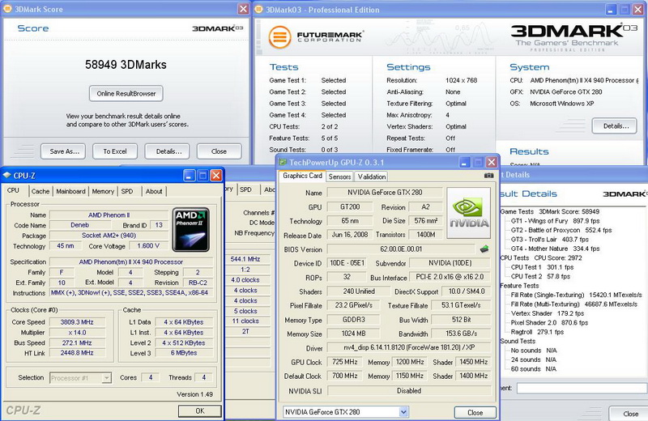Open the SPD tab in front CPU-Z
The image size is (648, 421).
(127, 191)
